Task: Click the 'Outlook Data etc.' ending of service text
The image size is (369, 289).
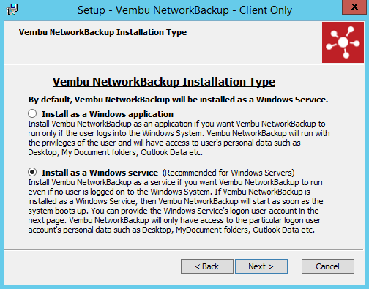Action: pos(283,230)
